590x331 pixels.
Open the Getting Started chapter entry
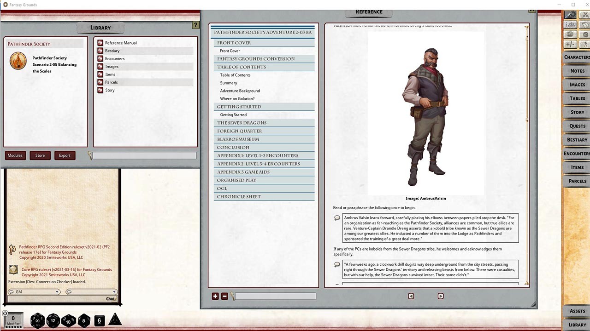click(x=233, y=114)
